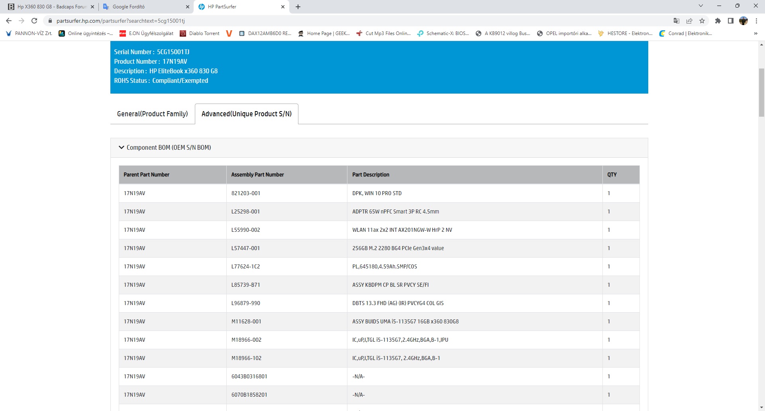This screenshot has width=765, height=411.
Task: Switch to the Google Fordító tab
Action: click(145, 7)
